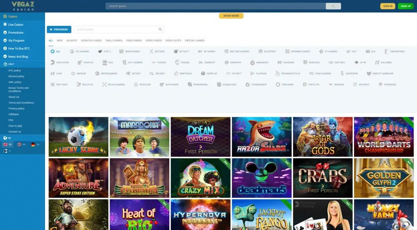The width and height of the screenshot is (417, 230).
Task: Open the EN language selector
Action: click(x=23, y=138)
